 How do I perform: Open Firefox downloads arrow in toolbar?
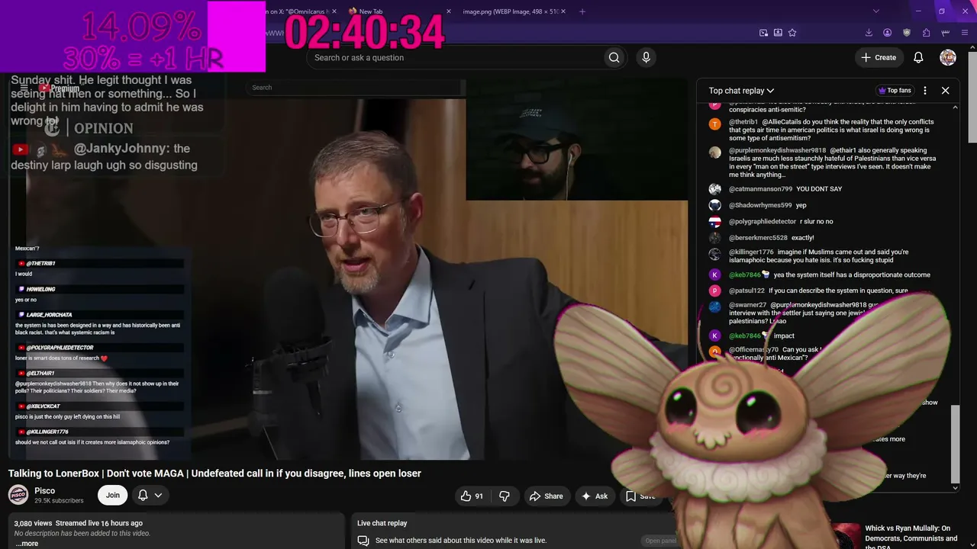[x=869, y=33]
